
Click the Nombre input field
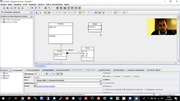68,77
